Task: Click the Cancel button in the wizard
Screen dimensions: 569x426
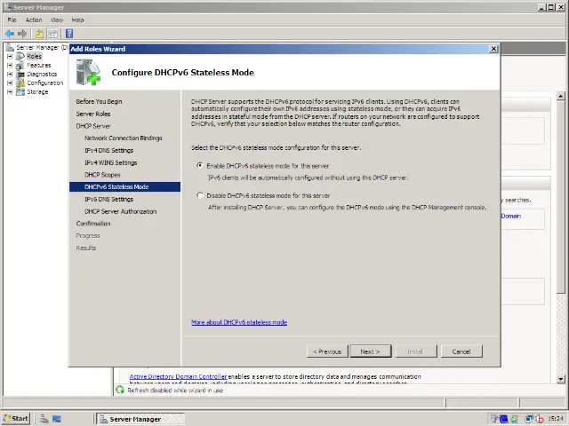Action: click(x=461, y=351)
